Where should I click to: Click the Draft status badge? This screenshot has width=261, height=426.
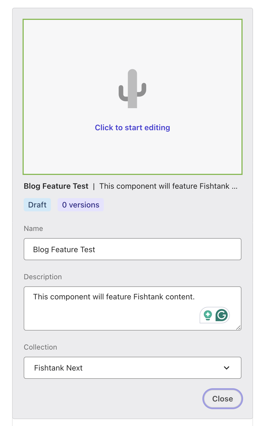tap(37, 205)
